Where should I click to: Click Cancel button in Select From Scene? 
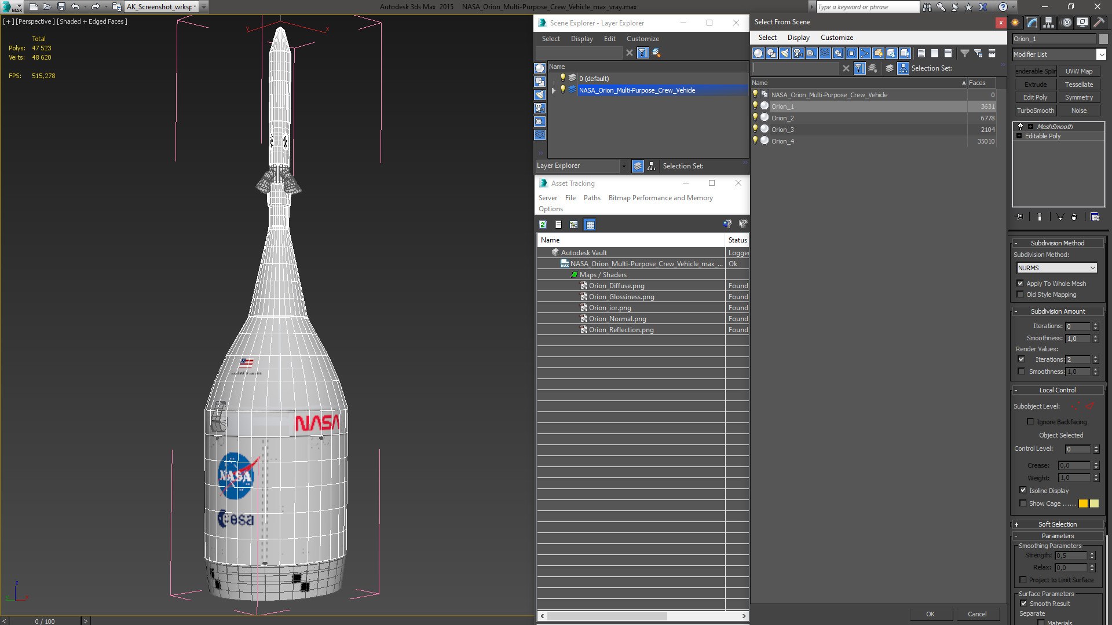[977, 614]
